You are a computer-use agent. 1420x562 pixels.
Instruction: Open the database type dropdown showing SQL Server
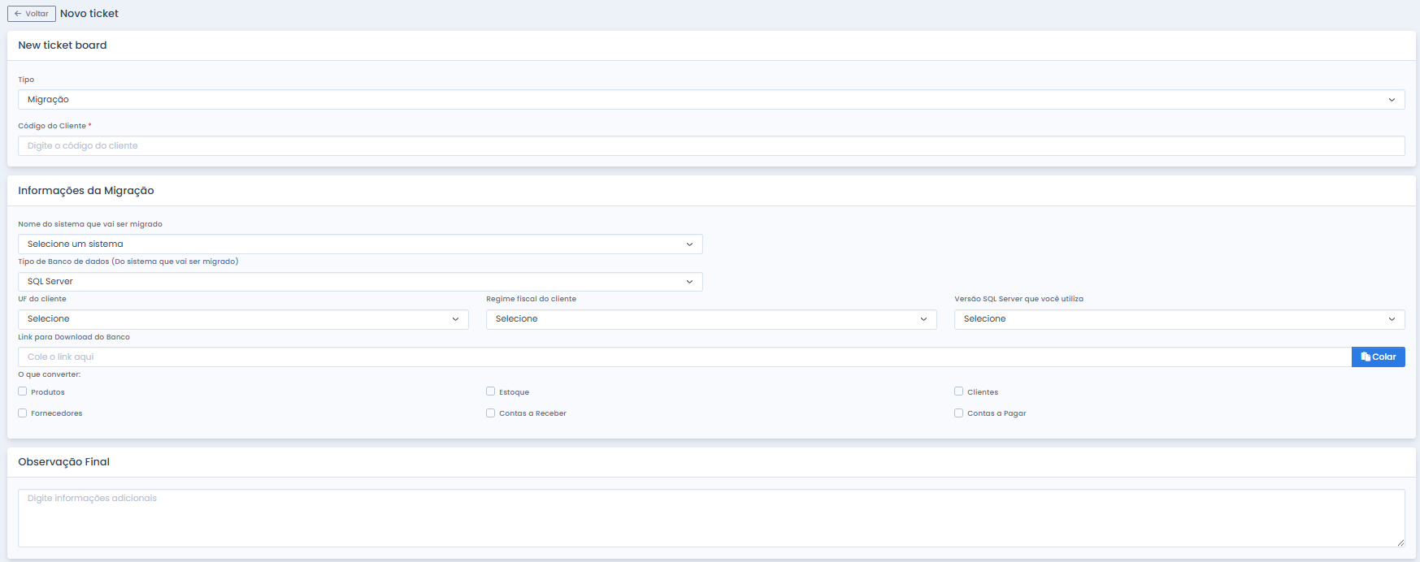359,281
